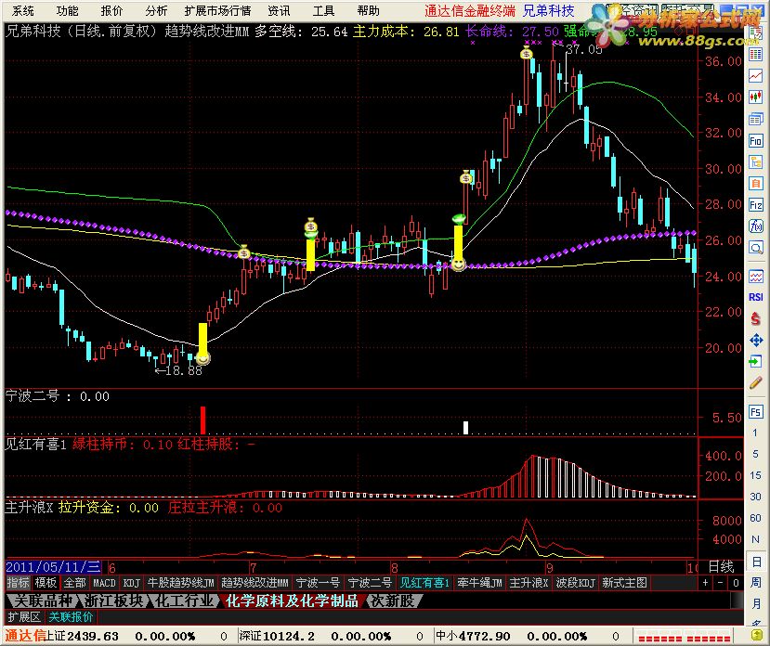
Task: Click the red dollar sign icon
Action: [756, 318]
